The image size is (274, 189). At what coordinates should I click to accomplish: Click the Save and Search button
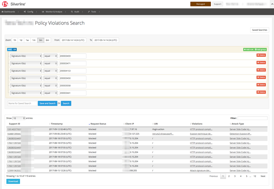pos(48,103)
